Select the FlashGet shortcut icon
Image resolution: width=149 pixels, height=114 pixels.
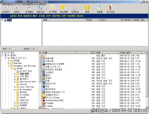[44, 103]
